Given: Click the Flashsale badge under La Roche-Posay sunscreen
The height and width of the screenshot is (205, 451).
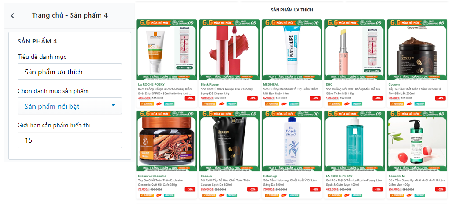Looking at the screenshot, I should click(145, 104).
